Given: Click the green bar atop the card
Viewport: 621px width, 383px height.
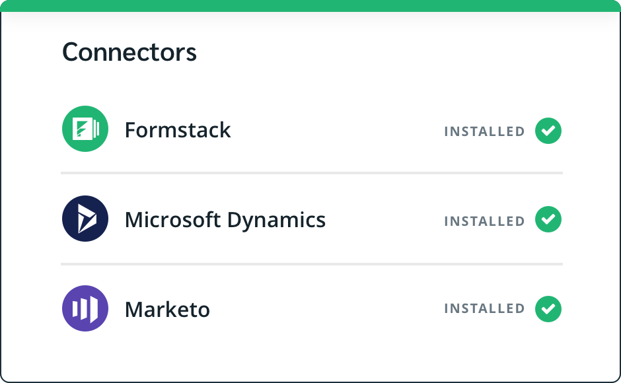Looking at the screenshot, I should (x=310, y=6).
